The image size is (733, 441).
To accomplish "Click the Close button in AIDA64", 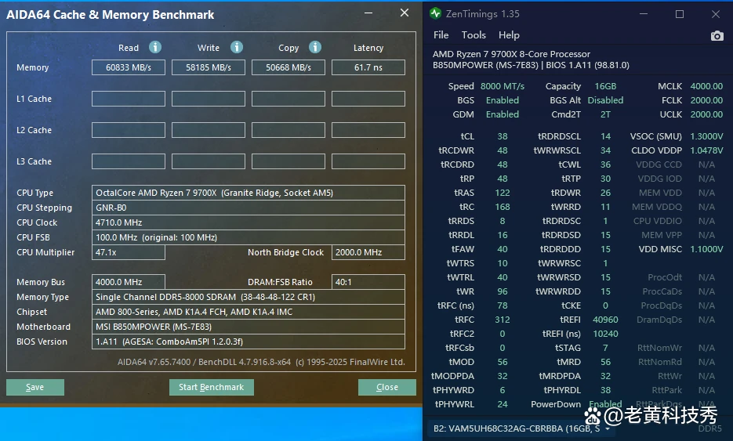I will tap(387, 387).
